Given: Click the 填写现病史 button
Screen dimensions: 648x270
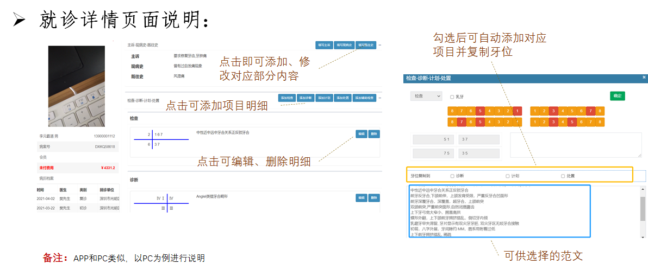Looking at the screenshot, I should tap(344, 45).
